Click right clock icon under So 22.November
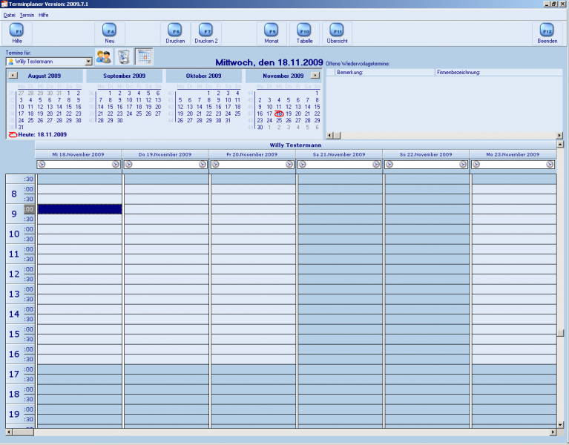The image size is (569, 445). tap(463, 165)
